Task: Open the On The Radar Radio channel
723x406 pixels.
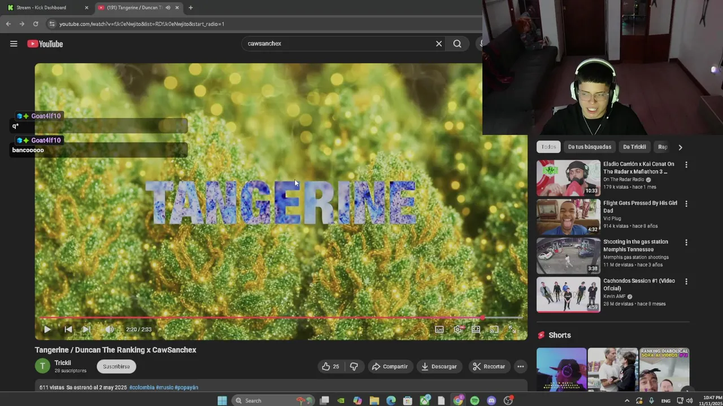Action: (624, 179)
